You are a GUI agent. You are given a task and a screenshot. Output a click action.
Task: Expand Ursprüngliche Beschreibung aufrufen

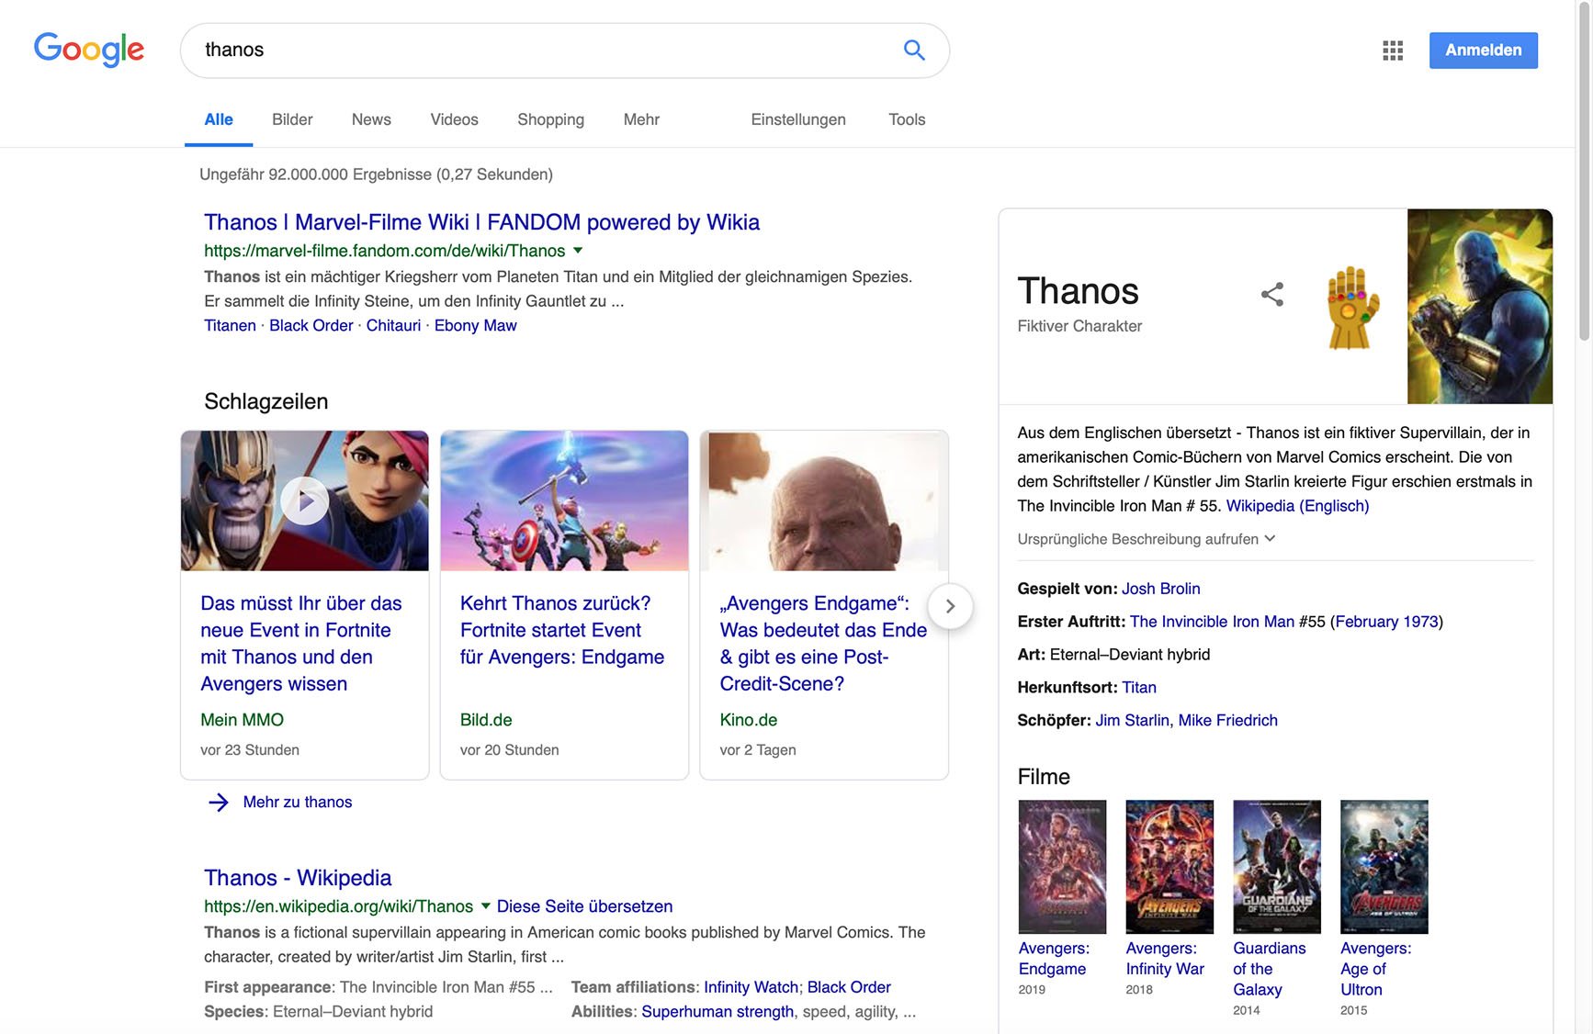click(1146, 539)
